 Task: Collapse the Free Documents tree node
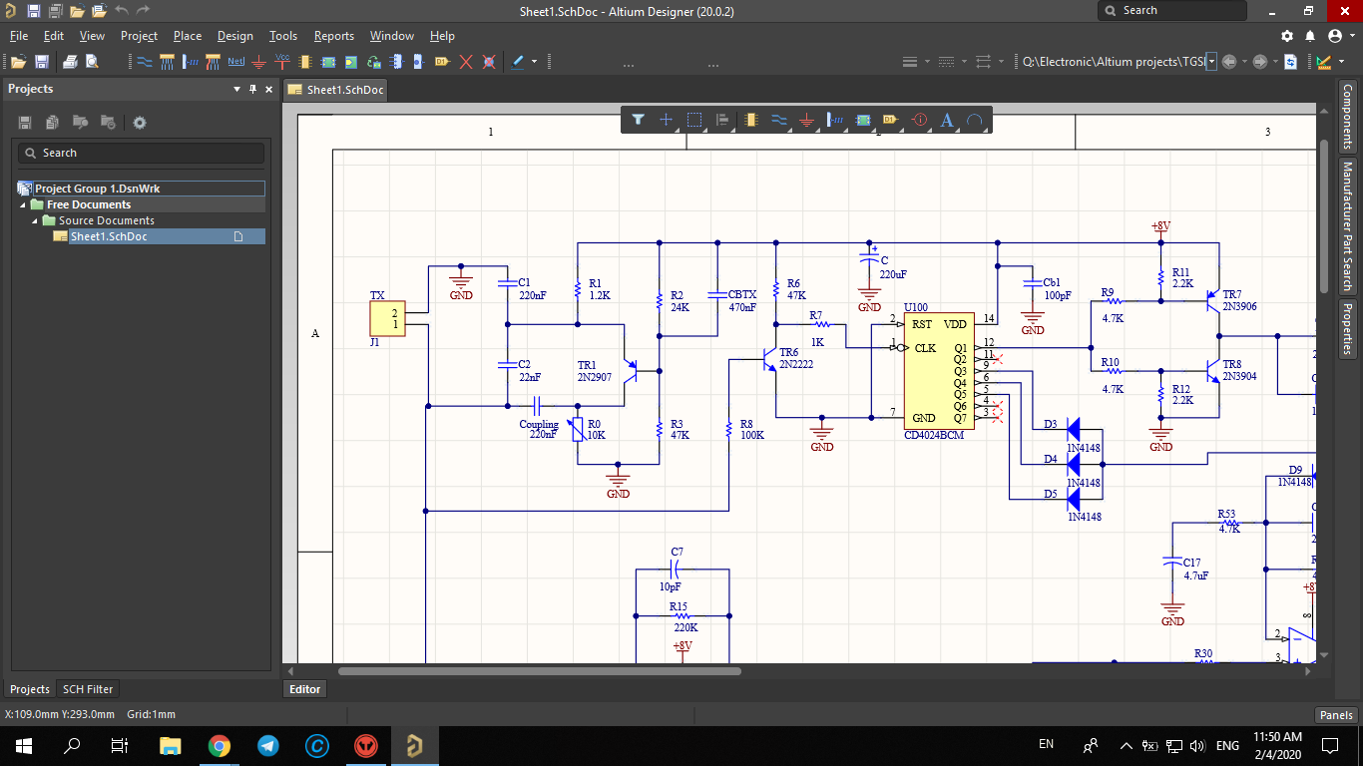(x=24, y=204)
